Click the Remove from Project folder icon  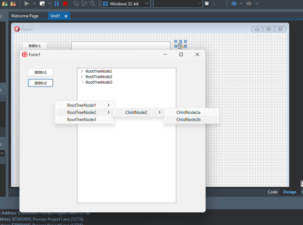tap(13, 4)
